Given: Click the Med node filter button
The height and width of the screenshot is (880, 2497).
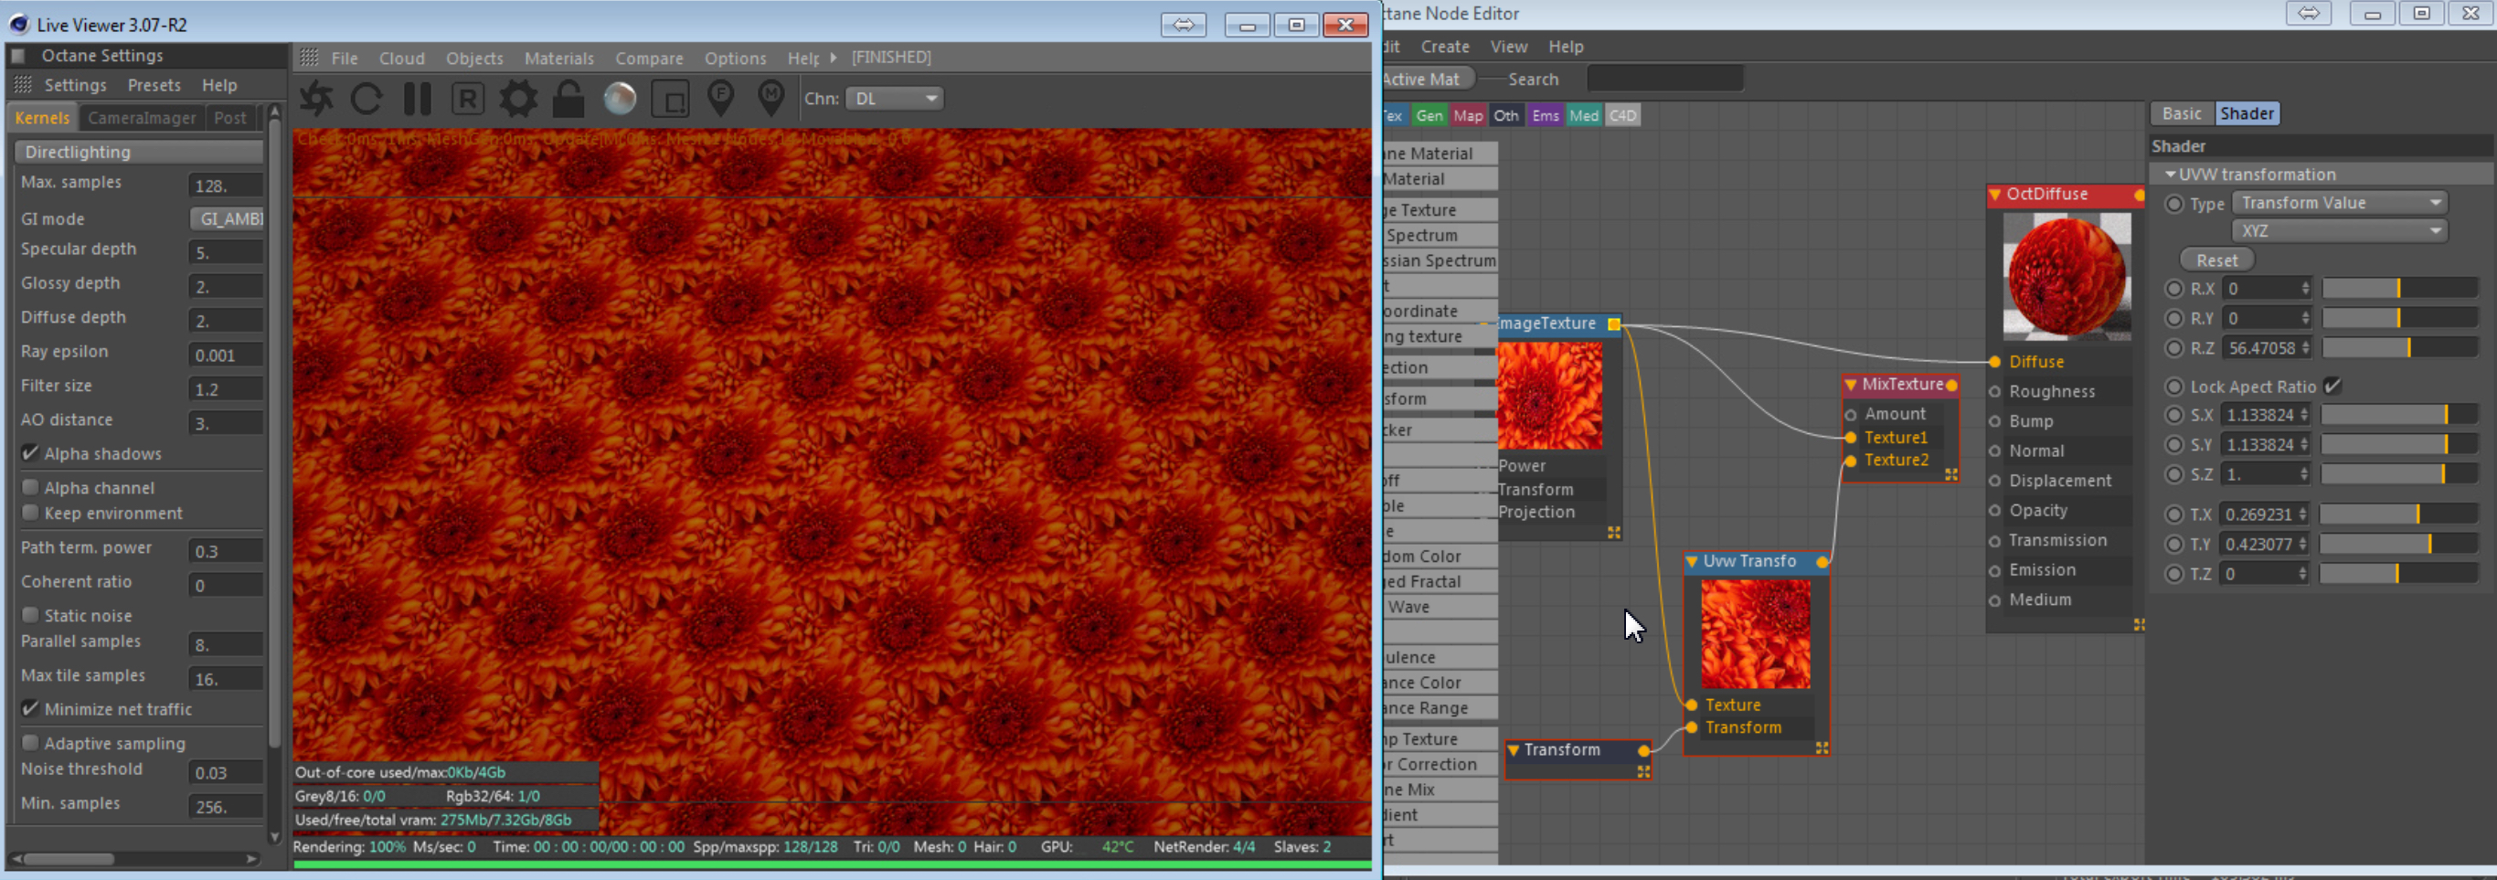Looking at the screenshot, I should pos(1584,115).
